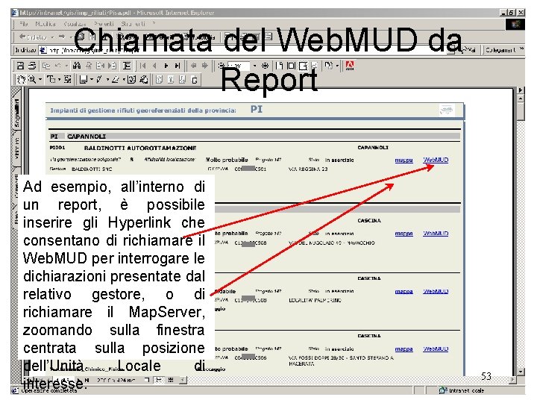Open WebMUD link for Via del Nugolaio row
537x403 pixels.
(x=436, y=234)
